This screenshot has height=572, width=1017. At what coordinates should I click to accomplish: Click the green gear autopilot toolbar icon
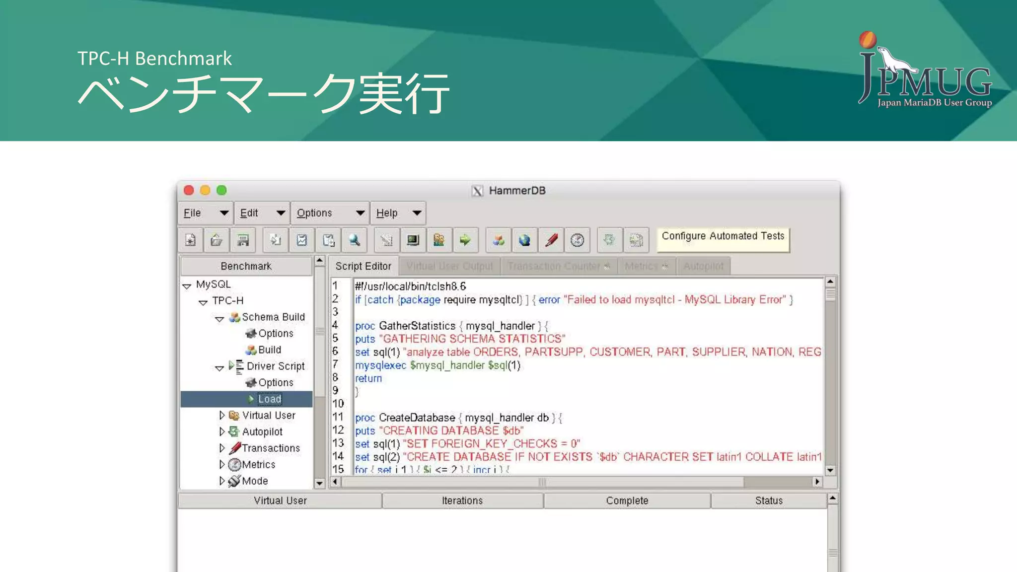(x=610, y=240)
